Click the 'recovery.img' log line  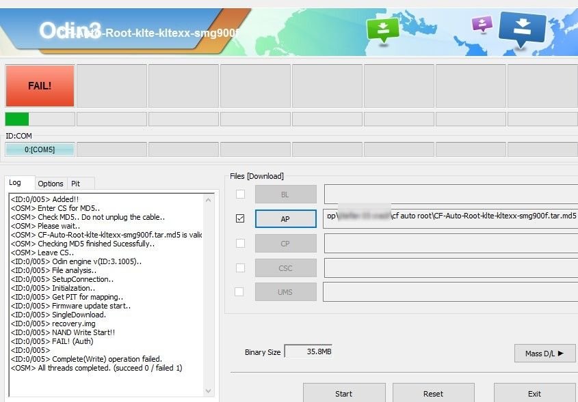[53, 324]
